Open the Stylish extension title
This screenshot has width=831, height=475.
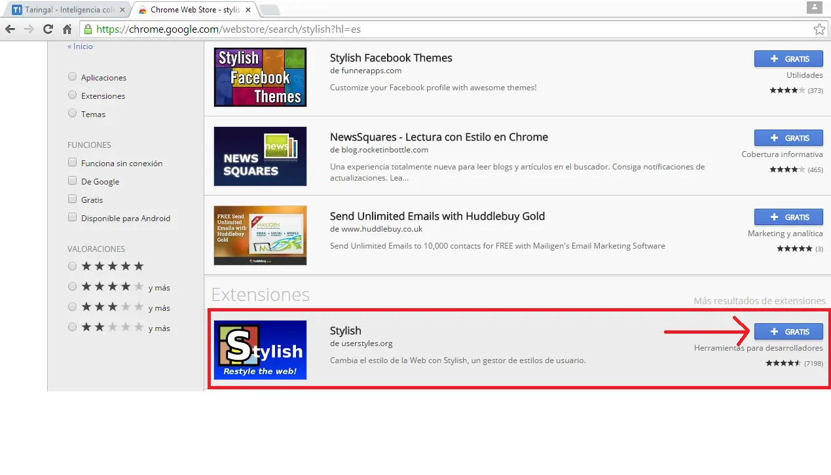pos(345,330)
